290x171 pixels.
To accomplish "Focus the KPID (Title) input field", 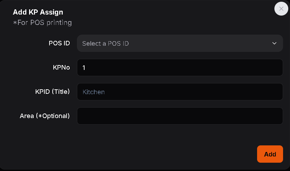I will click(180, 92).
